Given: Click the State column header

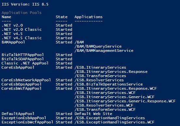Looking at the screenshot, I should pyautogui.click(x=62, y=17).
